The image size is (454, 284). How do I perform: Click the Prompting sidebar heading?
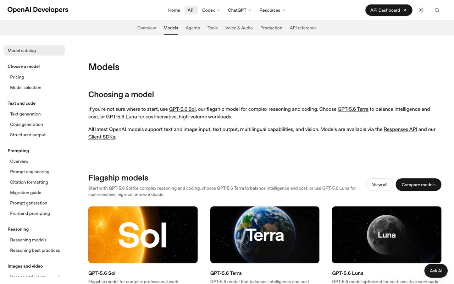point(18,151)
